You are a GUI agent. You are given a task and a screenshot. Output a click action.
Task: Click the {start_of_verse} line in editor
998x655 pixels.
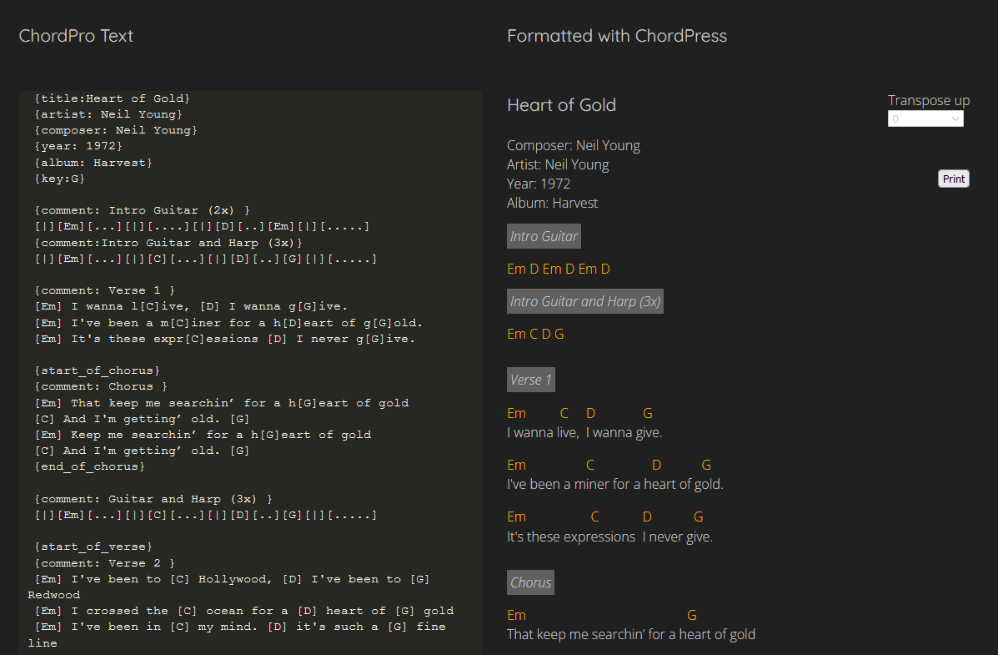(93, 547)
